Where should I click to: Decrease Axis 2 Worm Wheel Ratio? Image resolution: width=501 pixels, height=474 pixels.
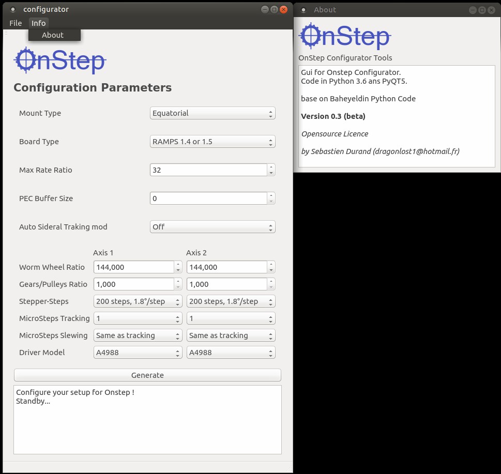tap(271, 270)
